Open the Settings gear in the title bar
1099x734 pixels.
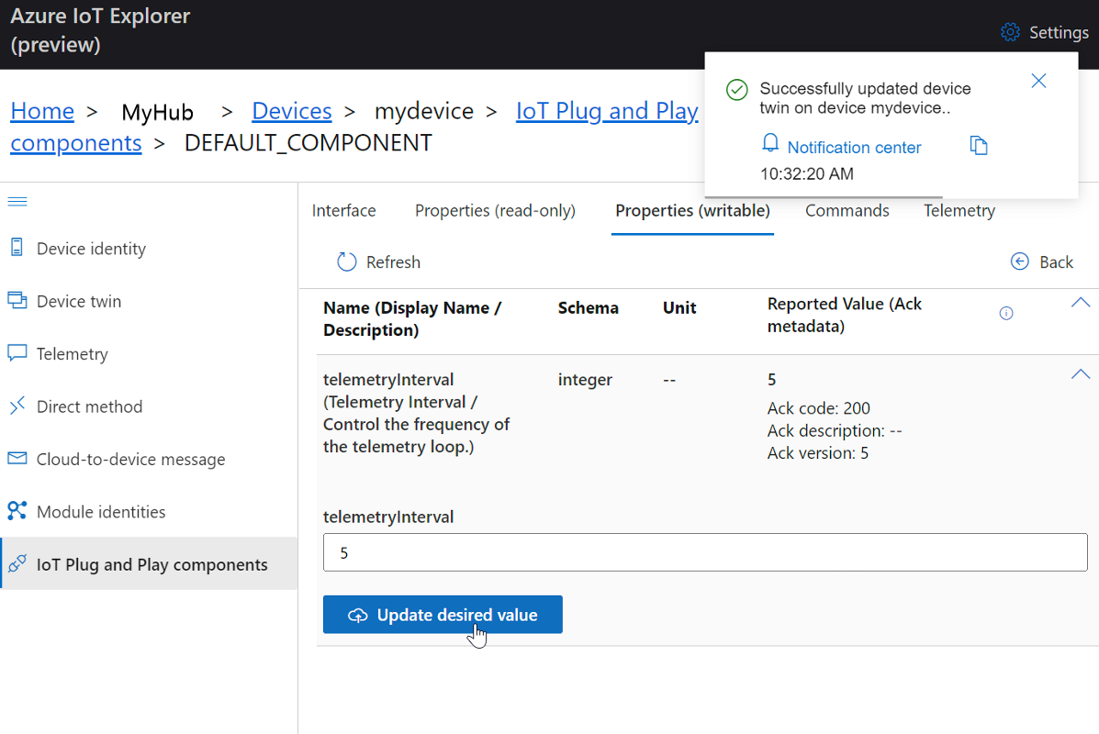pyautogui.click(x=1010, y=31)
